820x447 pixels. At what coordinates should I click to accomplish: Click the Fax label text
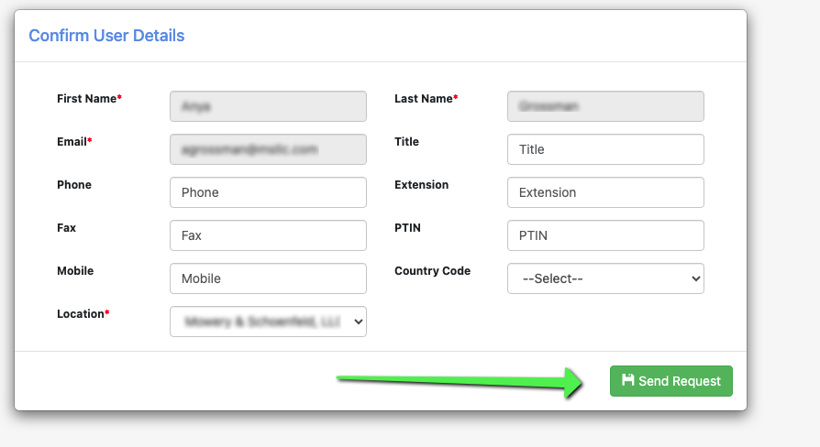(x=66, y=228)
